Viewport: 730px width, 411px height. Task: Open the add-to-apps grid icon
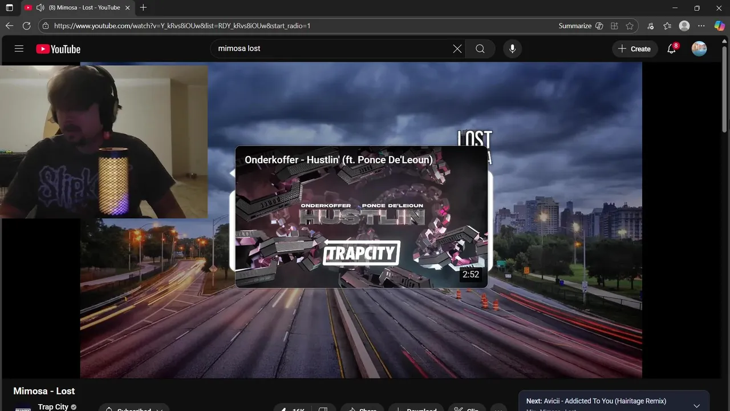[x=614, y=26]
